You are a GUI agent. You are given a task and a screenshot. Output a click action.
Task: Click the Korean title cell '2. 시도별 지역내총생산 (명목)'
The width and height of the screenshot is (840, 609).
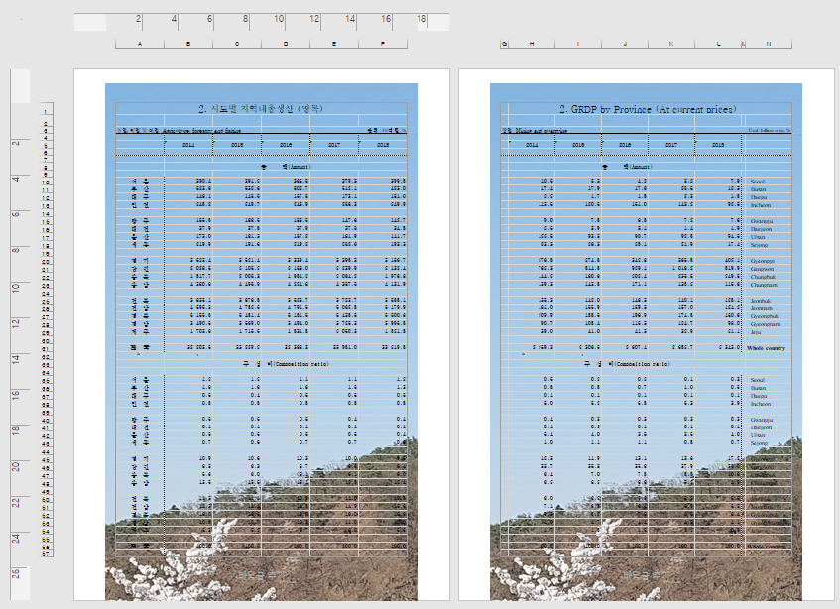pyautogui.click(x=261, y=109)
